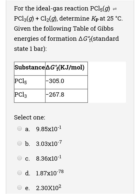
Task: Click the -267.8 table cell
Action: tap(66, 96)
